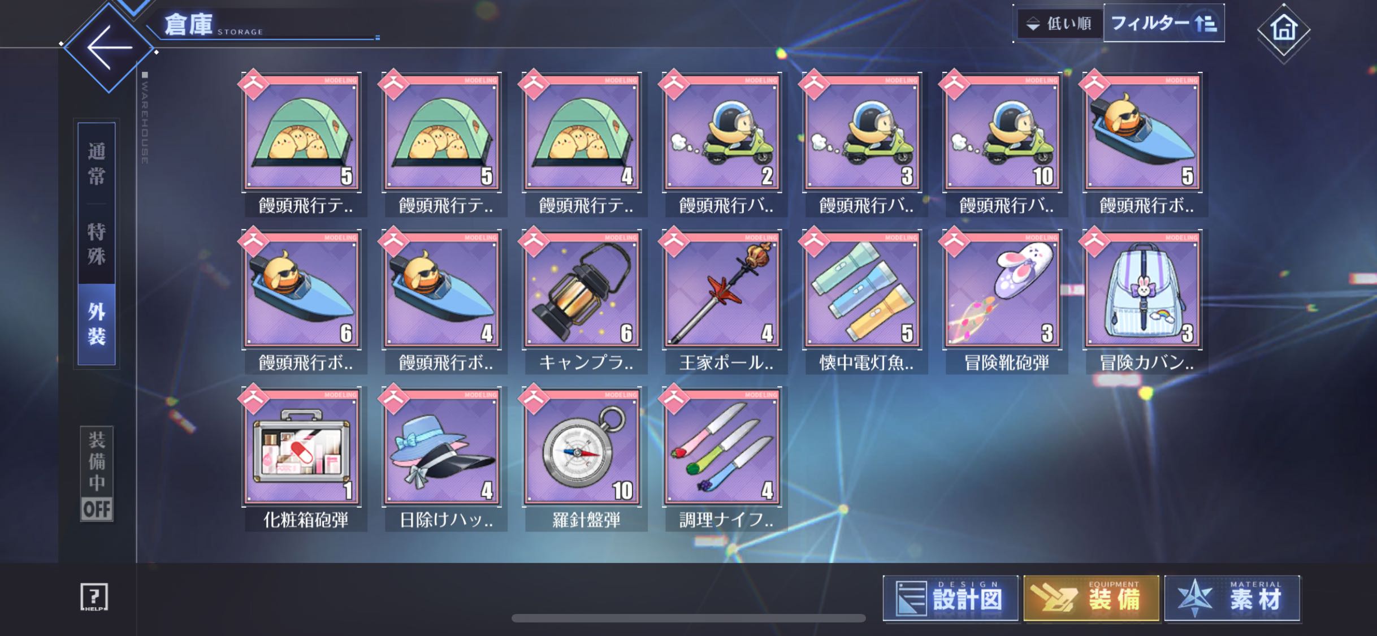
Task: Toggle sort order with 低い順 button
Action: click(1058, 24)
